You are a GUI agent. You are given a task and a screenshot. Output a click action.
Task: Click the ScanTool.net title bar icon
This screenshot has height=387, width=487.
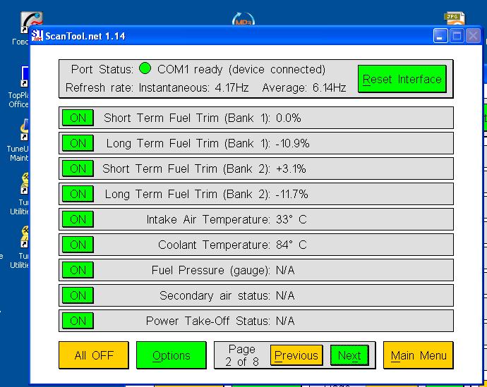click(37, 35)
